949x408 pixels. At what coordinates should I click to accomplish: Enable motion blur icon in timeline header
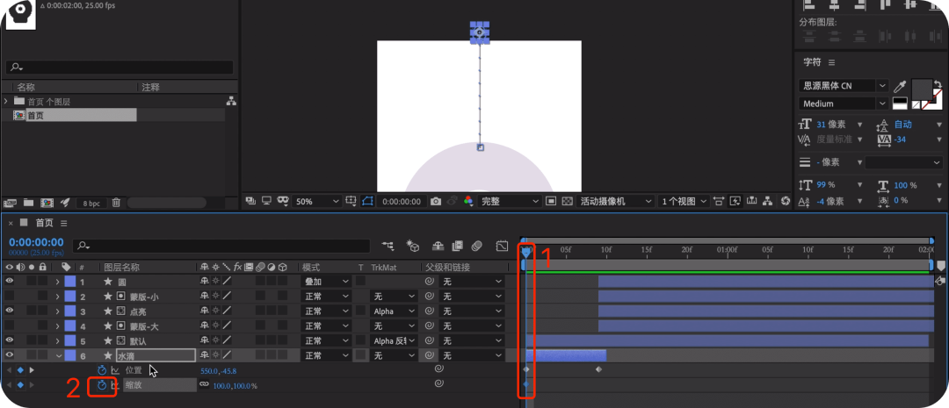point(477,246)
